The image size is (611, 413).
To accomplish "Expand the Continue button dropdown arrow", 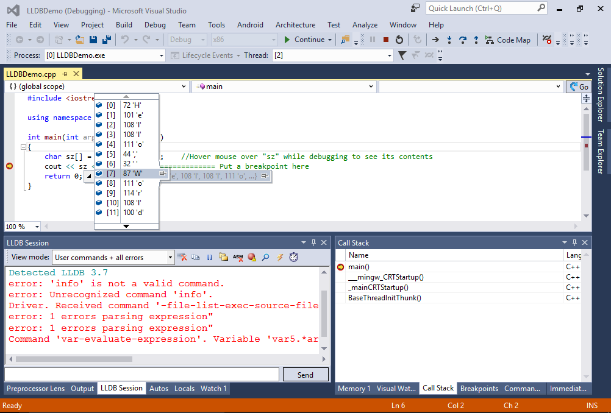I will (330, 40).
